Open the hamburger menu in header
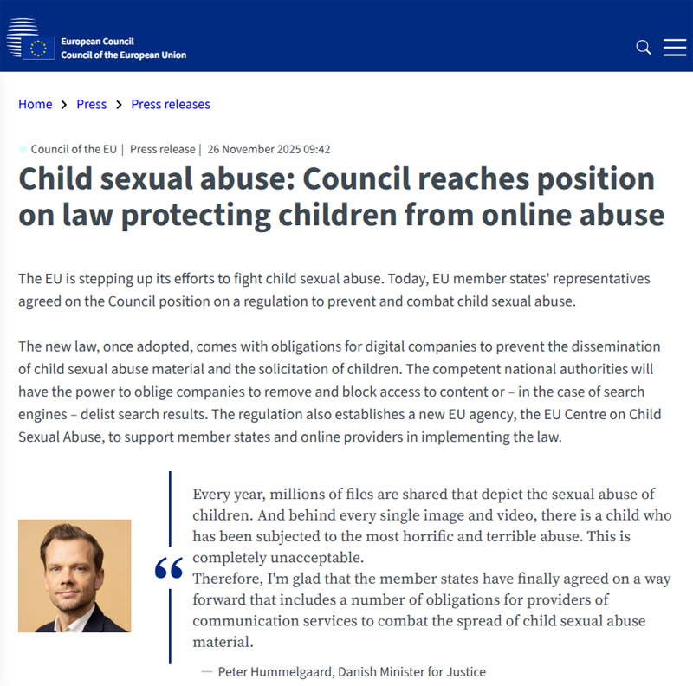This screenshot has height=686, width=693. coord(675,47)
